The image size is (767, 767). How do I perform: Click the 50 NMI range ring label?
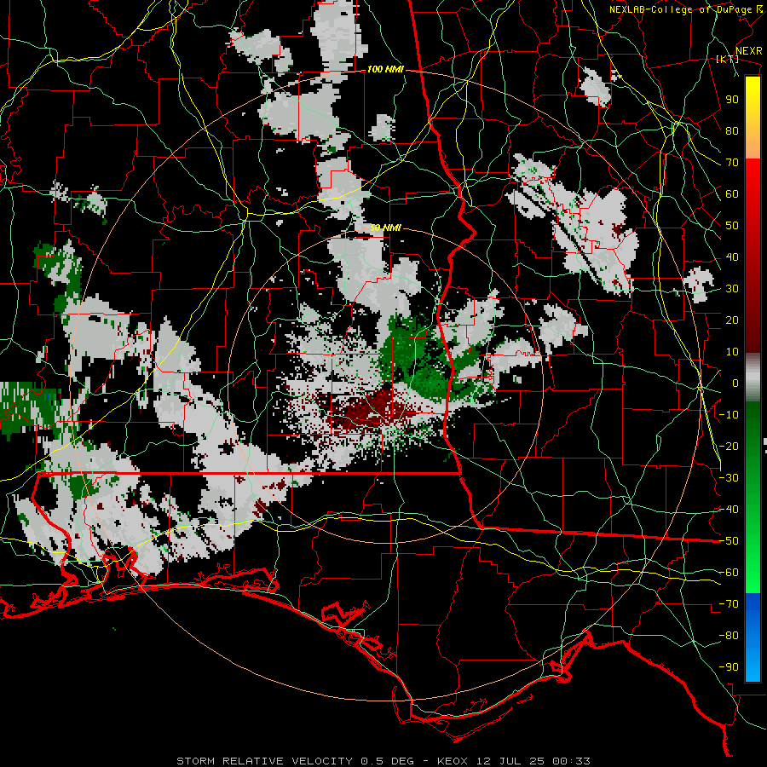pos(385,228)
